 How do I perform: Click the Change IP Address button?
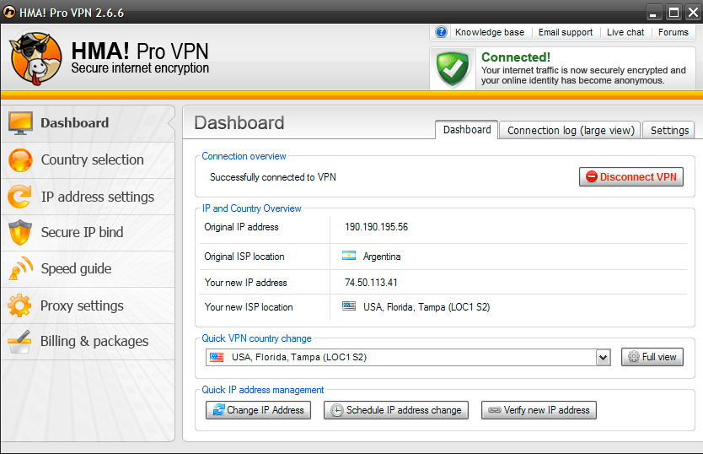(258, 410)
